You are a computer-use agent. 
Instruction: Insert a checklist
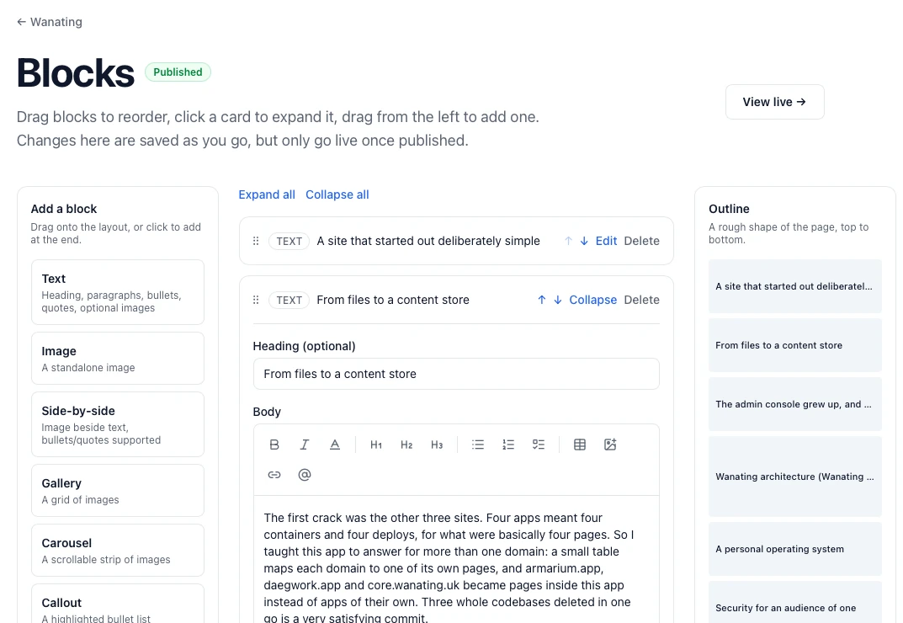539,445
